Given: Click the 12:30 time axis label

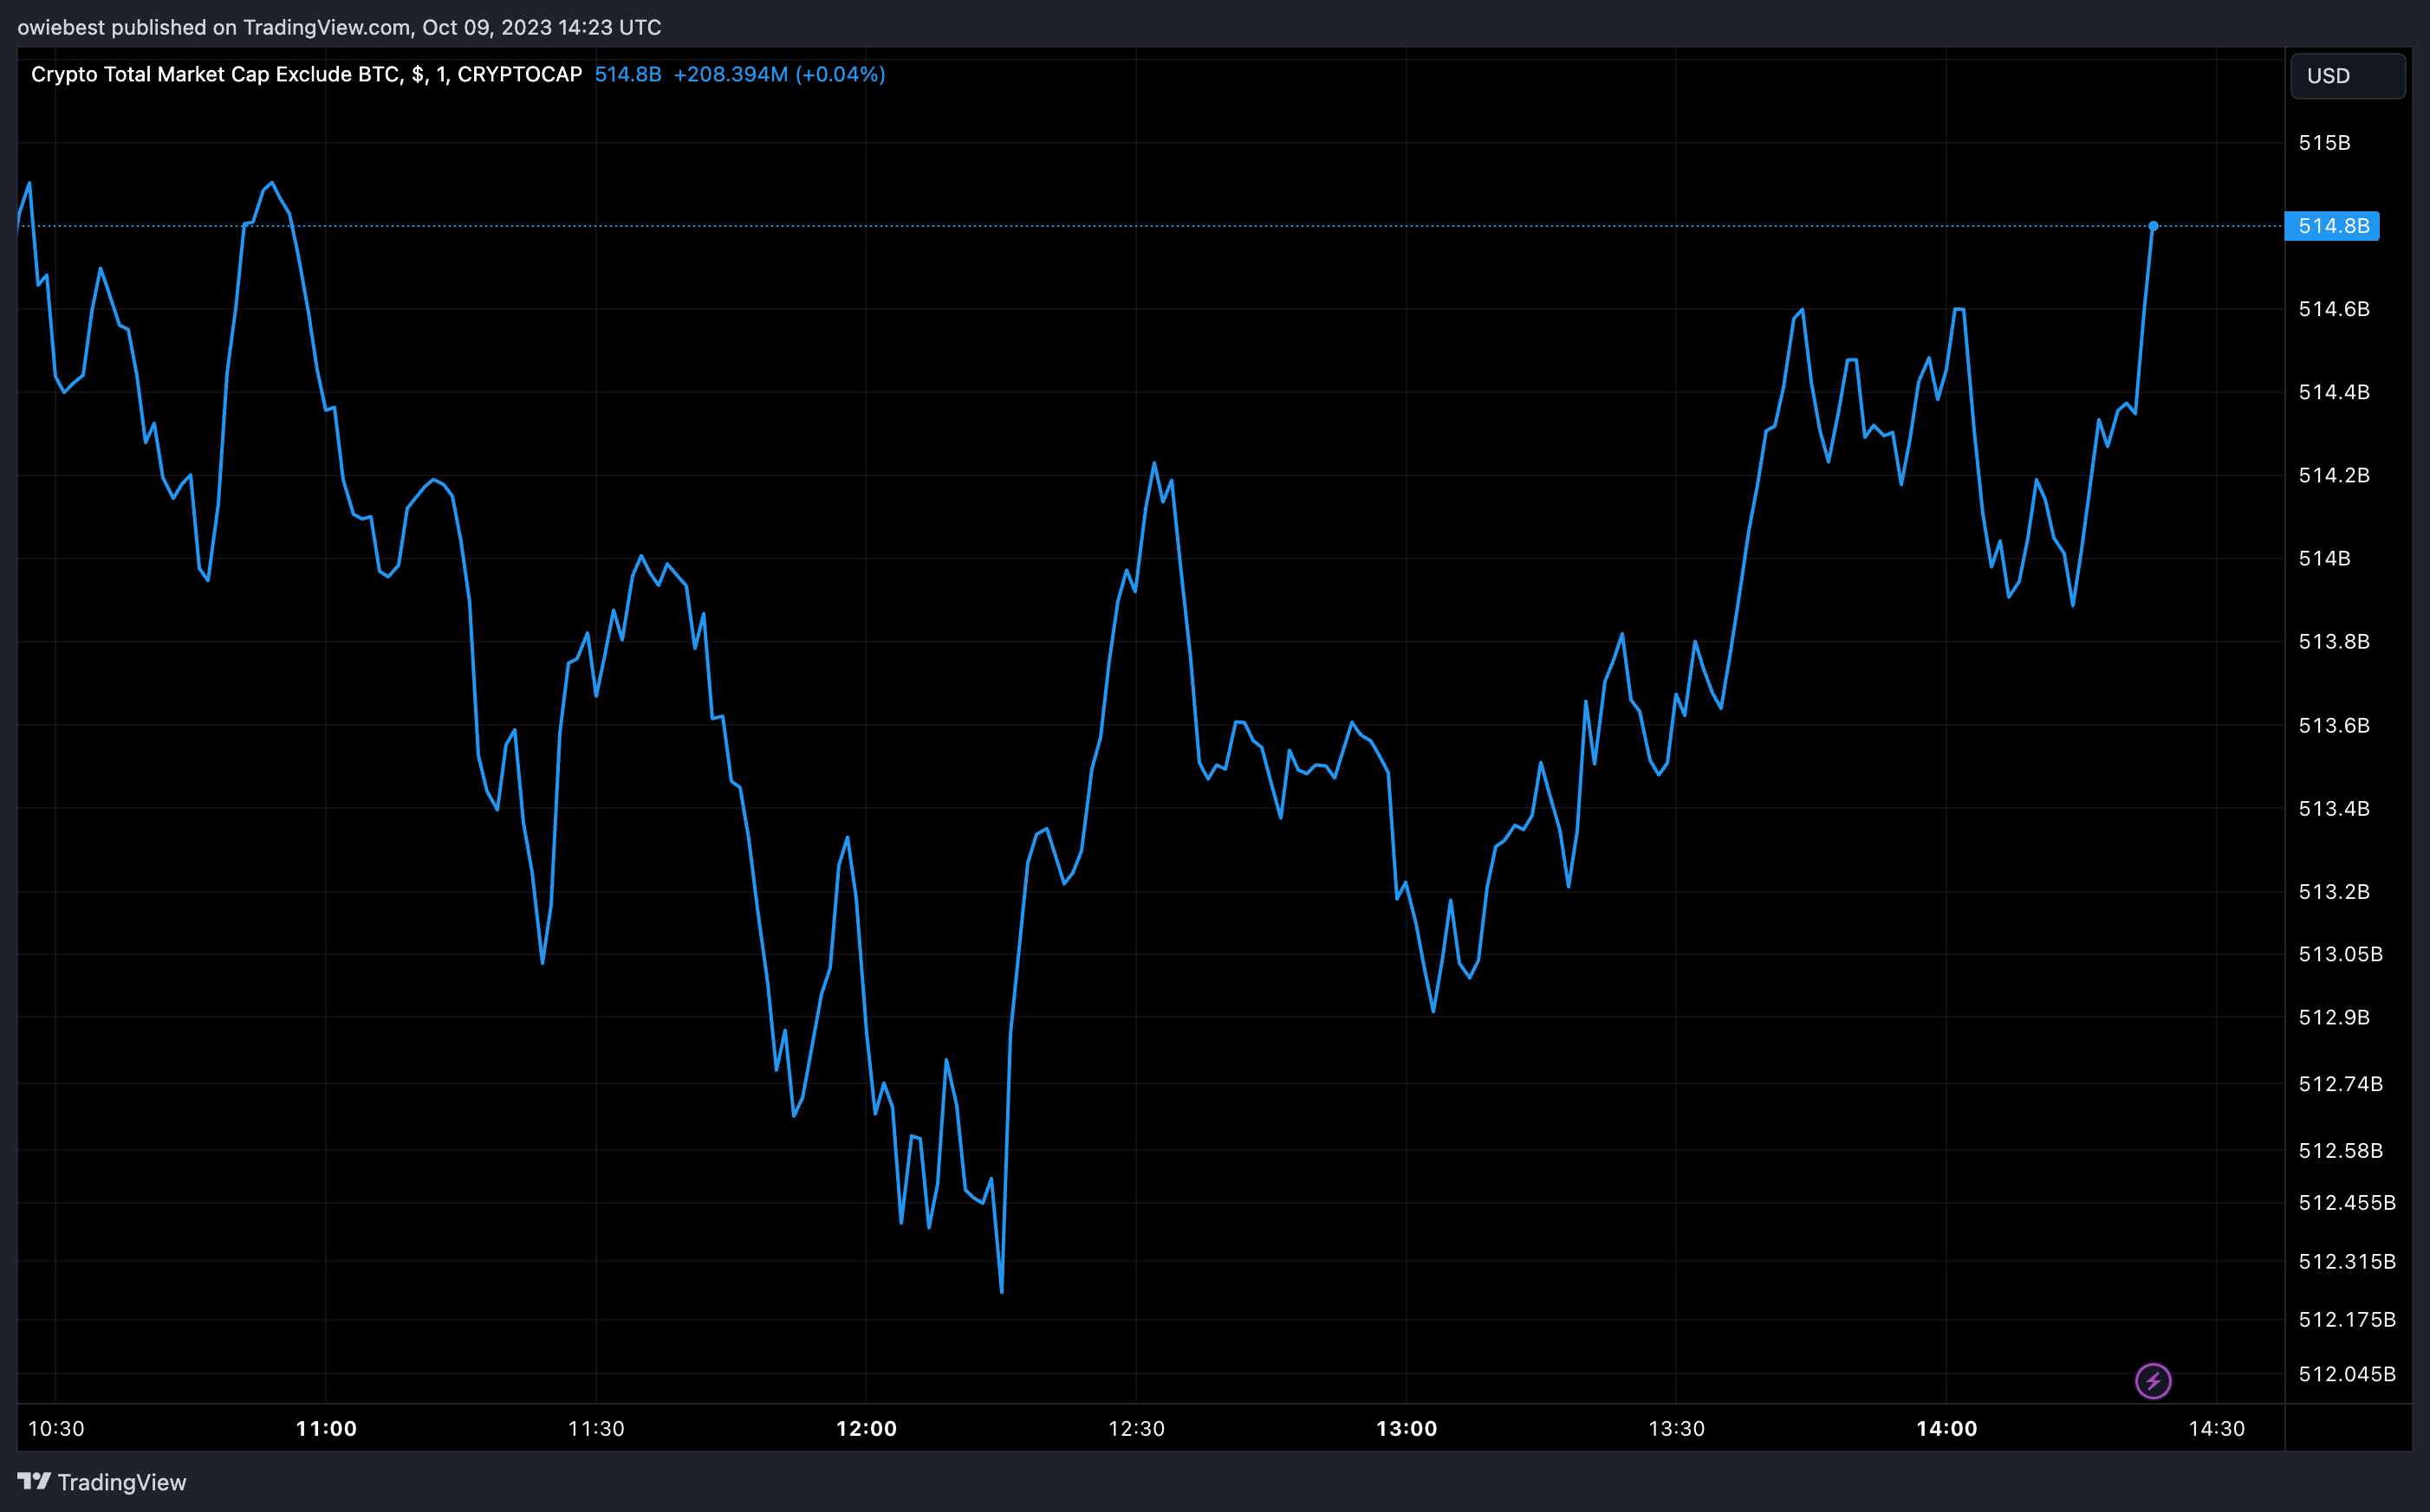Looking at the screenshot, I should (1136, 1428).
